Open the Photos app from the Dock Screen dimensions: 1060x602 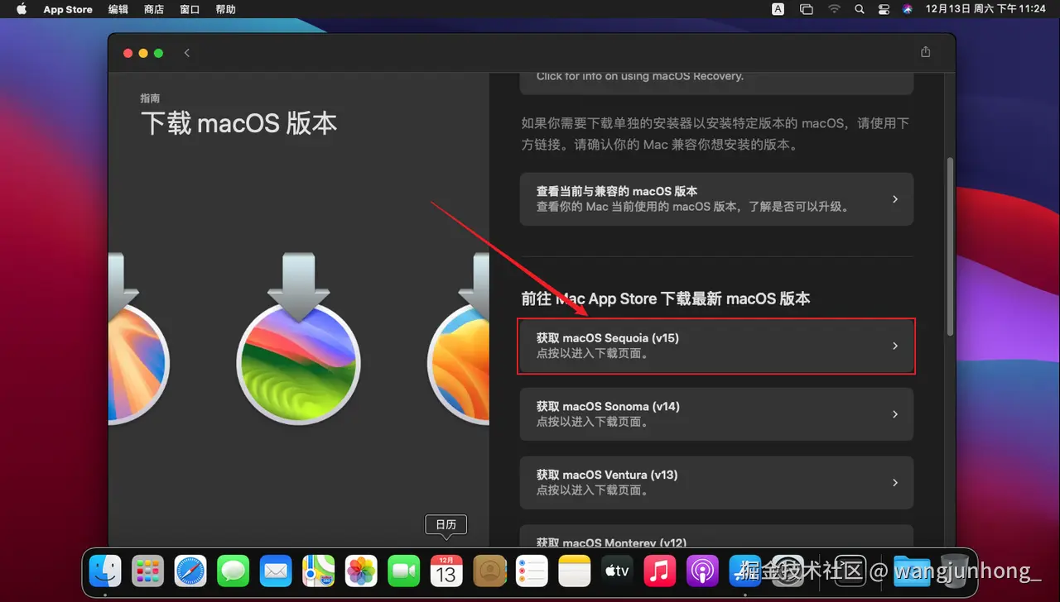click(361, 571)
